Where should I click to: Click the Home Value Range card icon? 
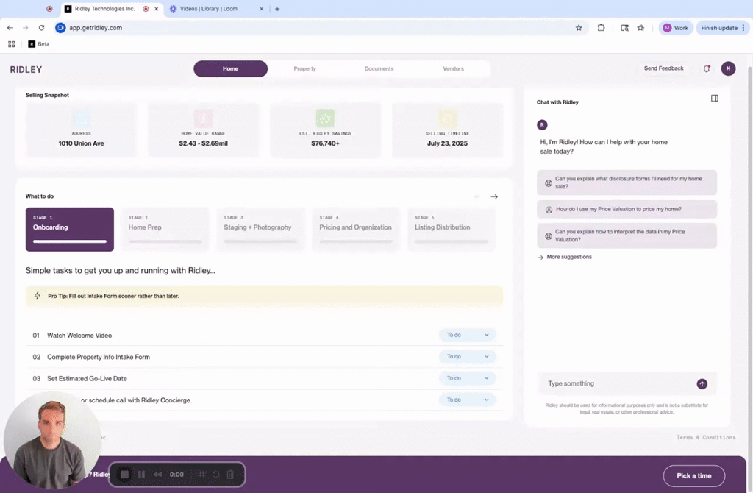coord(203,118)
